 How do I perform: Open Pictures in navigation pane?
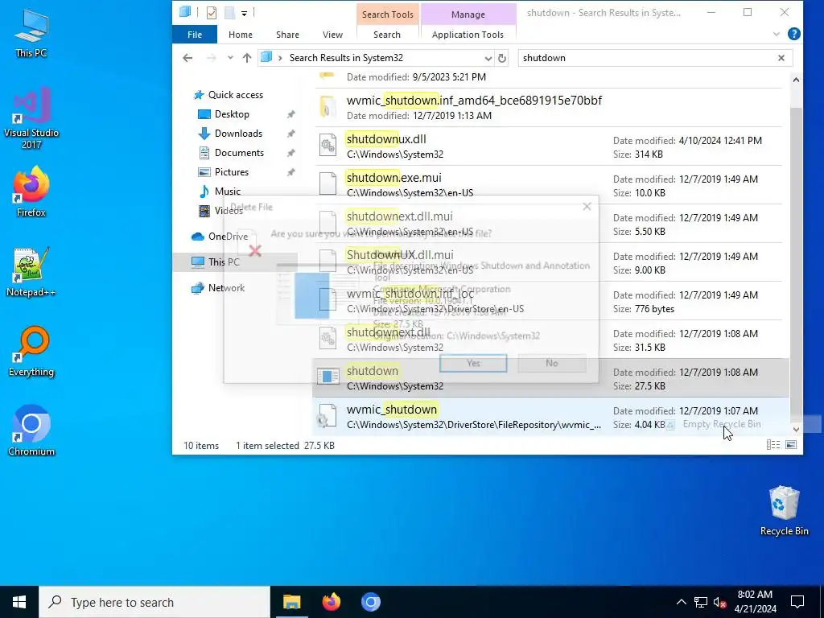click(x=231, y=172)
